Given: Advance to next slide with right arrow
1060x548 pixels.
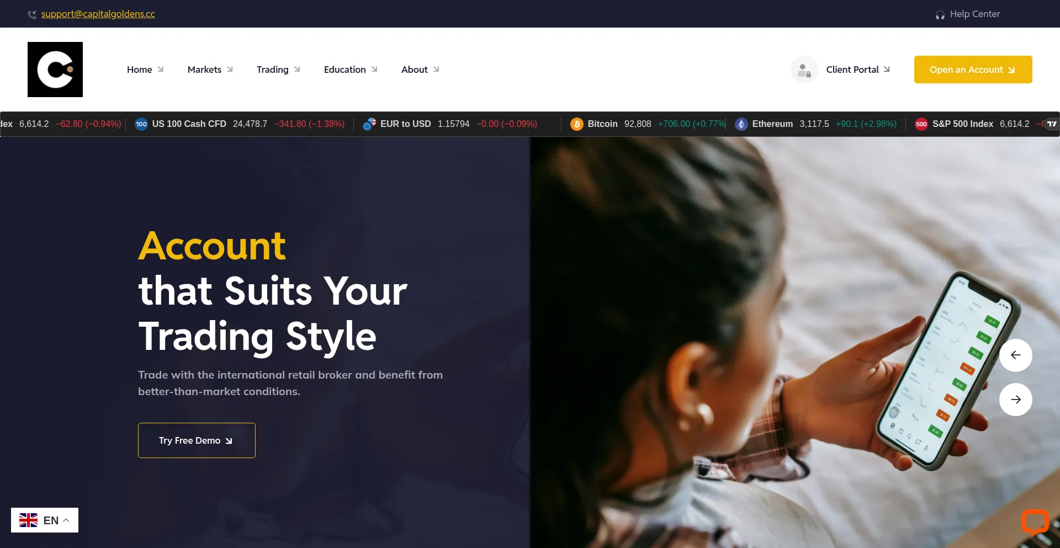Looking at the screenshot, I should tap(1015, 399).
